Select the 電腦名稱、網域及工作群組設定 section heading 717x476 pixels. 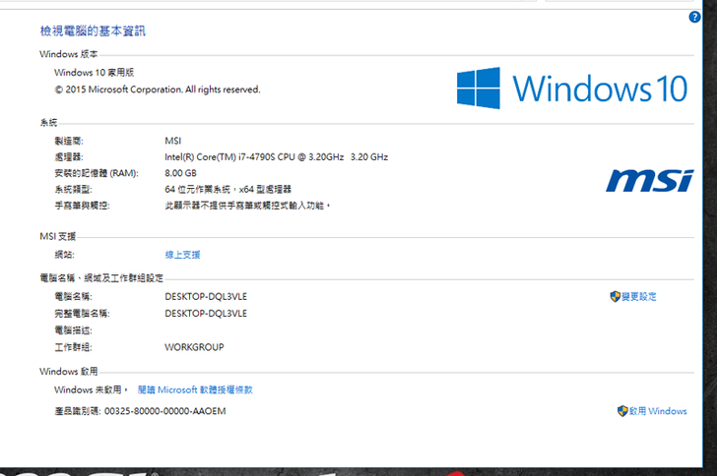101,277
